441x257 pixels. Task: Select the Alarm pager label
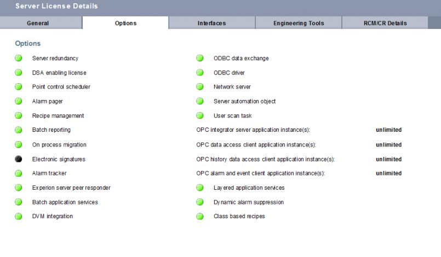tap(47, 101)
